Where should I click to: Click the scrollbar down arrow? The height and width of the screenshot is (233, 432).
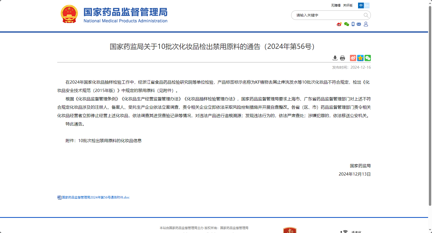[x=430, y=230]
